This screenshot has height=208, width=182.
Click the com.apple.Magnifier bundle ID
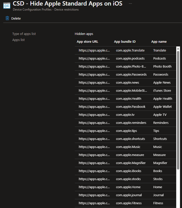pos(131,163)
